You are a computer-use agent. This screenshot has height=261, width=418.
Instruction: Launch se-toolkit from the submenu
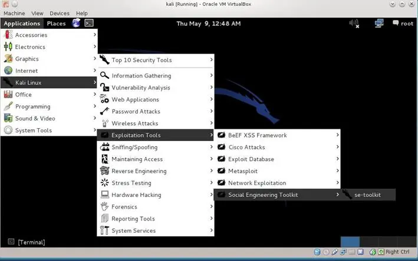pyautogui.click(x=367, y=195)
